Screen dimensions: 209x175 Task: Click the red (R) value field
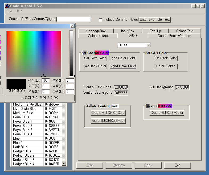pos(70,80)
